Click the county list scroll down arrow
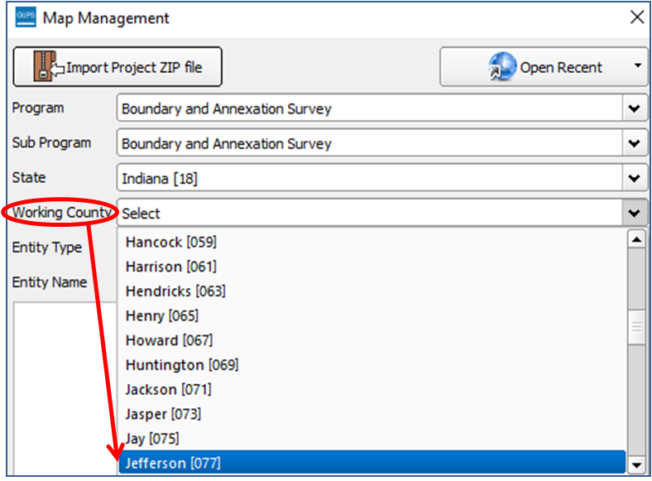The width and height of the screenshot is (652, 481). (x=636, y=464)
